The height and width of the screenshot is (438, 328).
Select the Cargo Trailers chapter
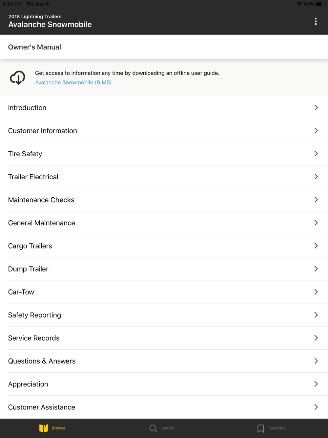pos(30,246)
